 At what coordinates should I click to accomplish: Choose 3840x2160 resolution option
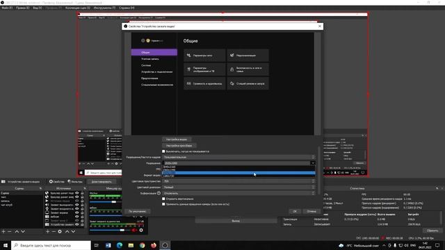coord(238,167)
